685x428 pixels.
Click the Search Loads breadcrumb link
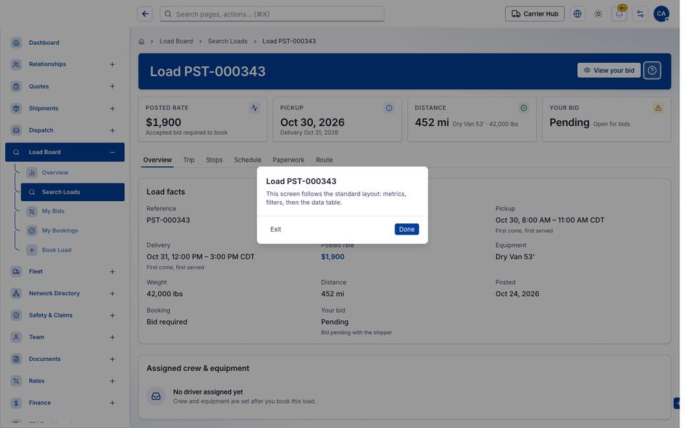click(x=228, y=41)
